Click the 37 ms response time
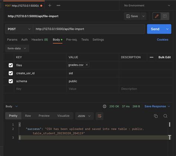This screenshot has width=176, height=156. [x=126, y=106]
